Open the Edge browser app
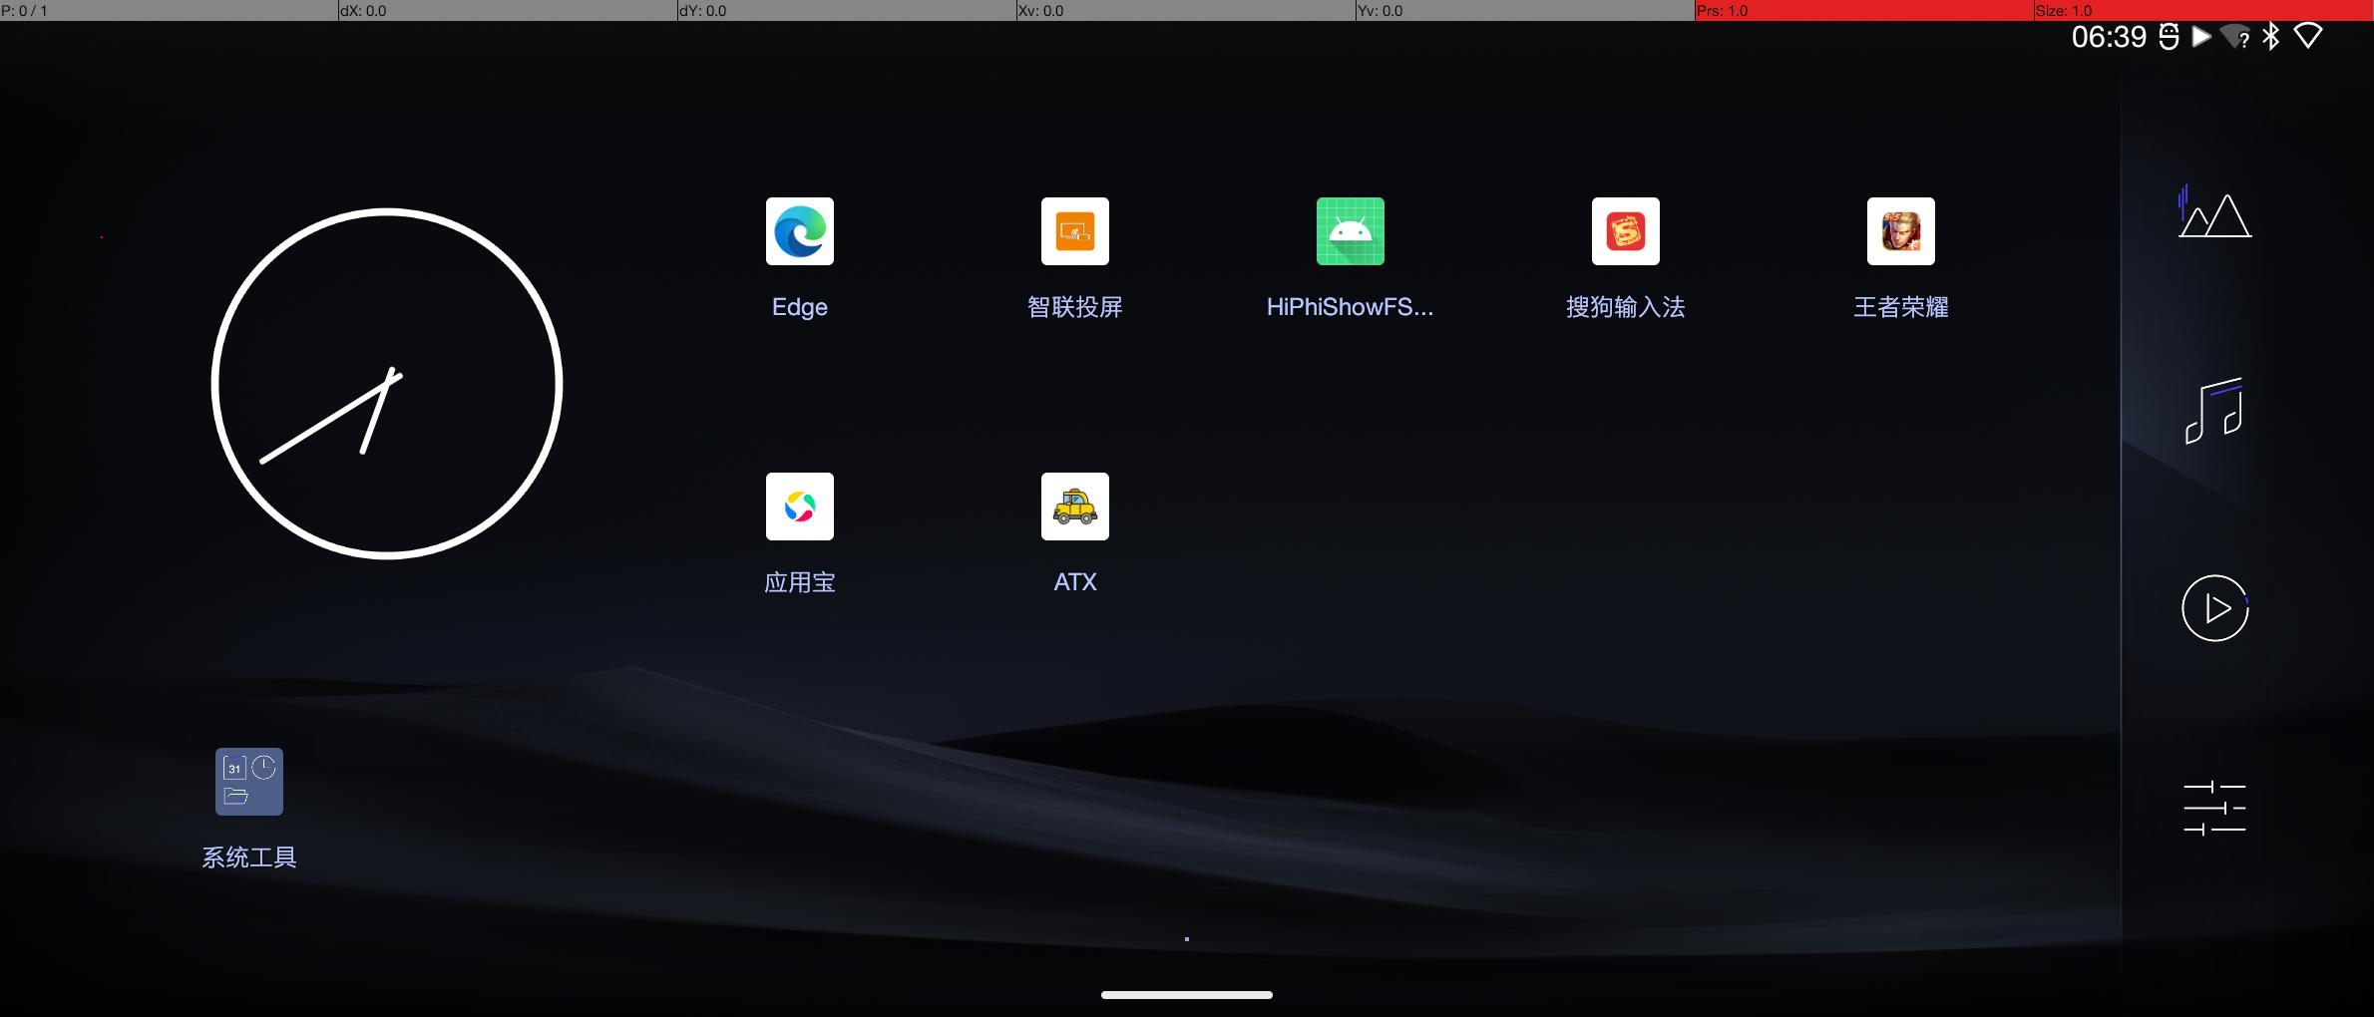Image resolution: width=2374 pixels, height=1017 pixels. [x=800, y=231]
